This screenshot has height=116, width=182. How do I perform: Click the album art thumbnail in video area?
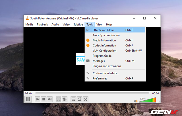pyautogui.click(x=80, y=59)
